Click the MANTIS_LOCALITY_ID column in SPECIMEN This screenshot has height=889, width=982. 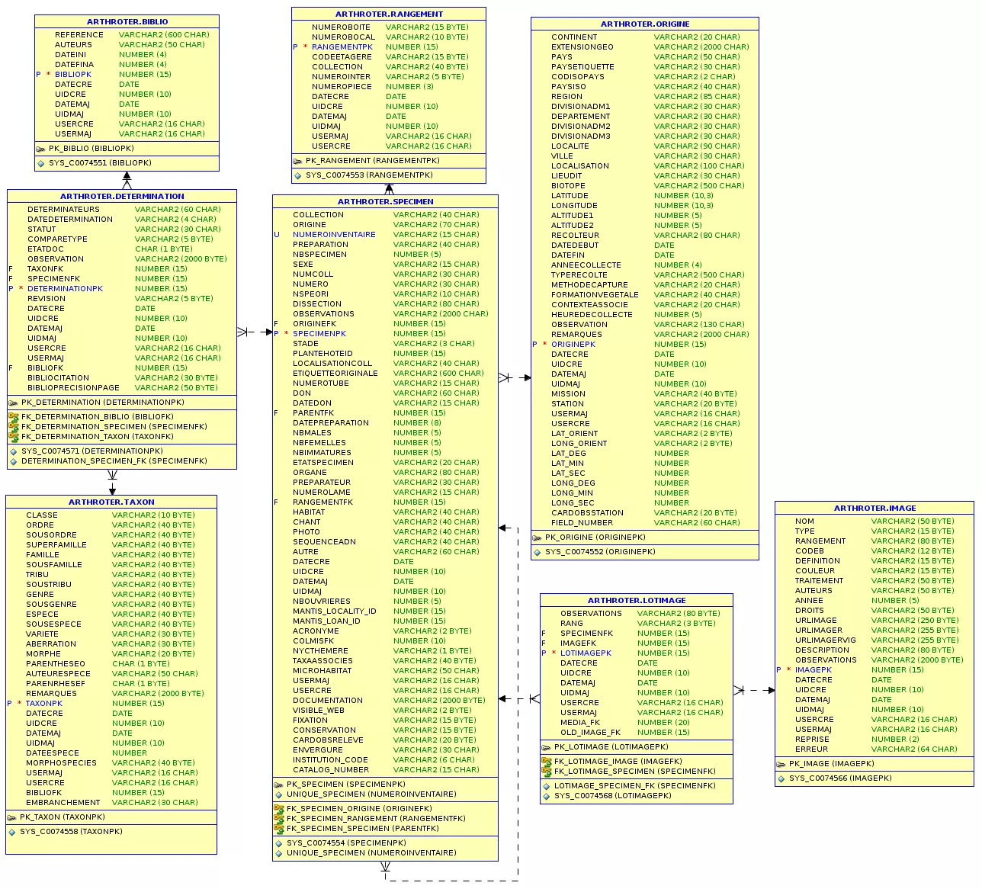click(x=334, y=611)
